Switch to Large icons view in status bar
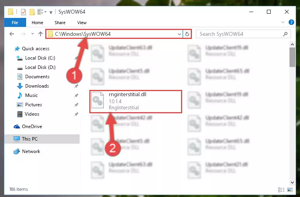This screenshot has height=197, width=300. pyautogui.click(x=290, y=190)
